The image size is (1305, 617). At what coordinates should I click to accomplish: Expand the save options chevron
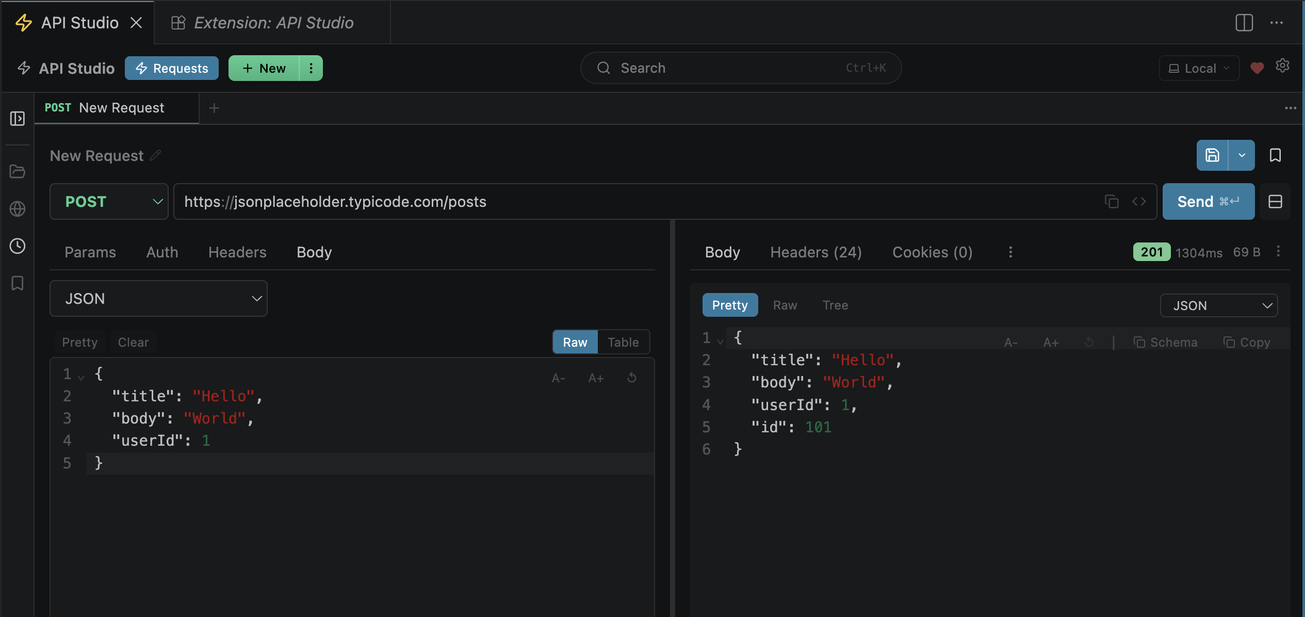(1242, 155)
